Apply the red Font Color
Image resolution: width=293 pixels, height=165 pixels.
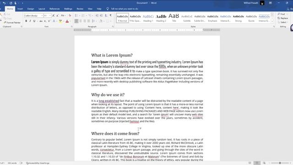(x=67, y=21)
